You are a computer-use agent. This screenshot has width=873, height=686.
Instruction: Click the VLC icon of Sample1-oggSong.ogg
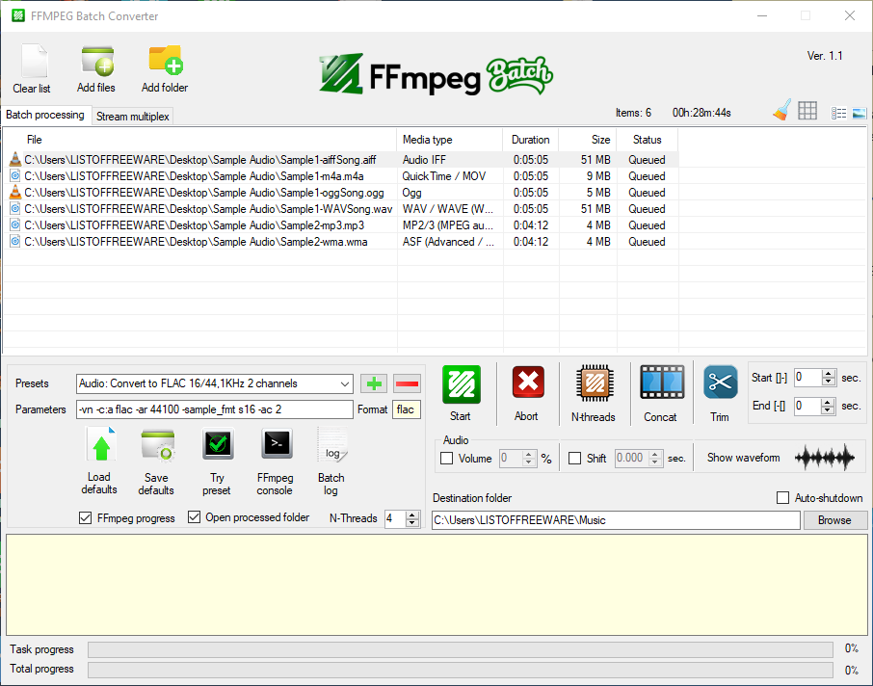[x=15, y=193]
